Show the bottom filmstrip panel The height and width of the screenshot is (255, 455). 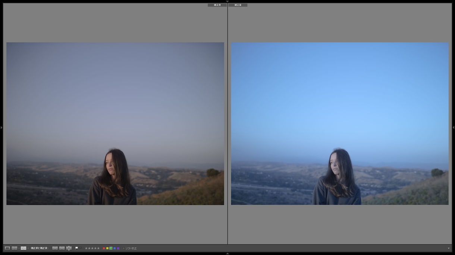click(x=228, y=254)
